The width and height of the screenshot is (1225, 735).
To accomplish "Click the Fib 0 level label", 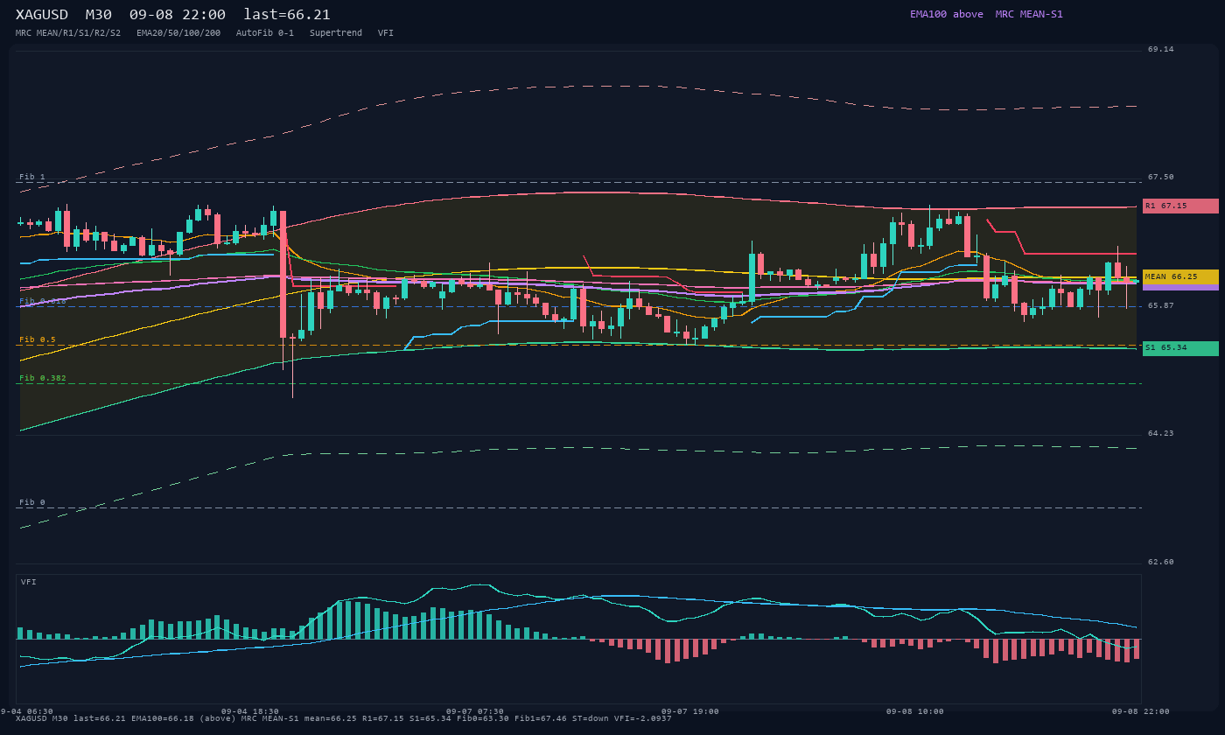I will (32, 502).
